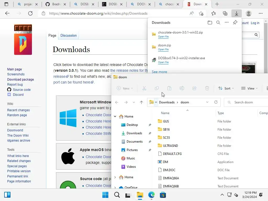Add this page to favorites star
The width and height of the screenshot is (268, 201).
coord(201,13)
